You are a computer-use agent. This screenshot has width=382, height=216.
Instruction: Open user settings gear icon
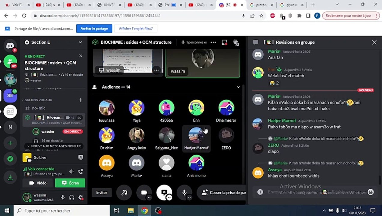[x=80, y=197]
